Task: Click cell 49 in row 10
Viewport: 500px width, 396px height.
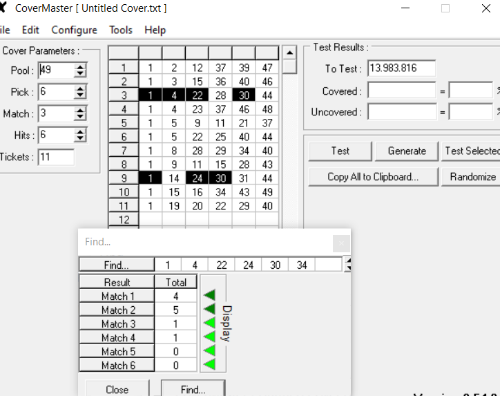Action: click(x=267, y=191)
